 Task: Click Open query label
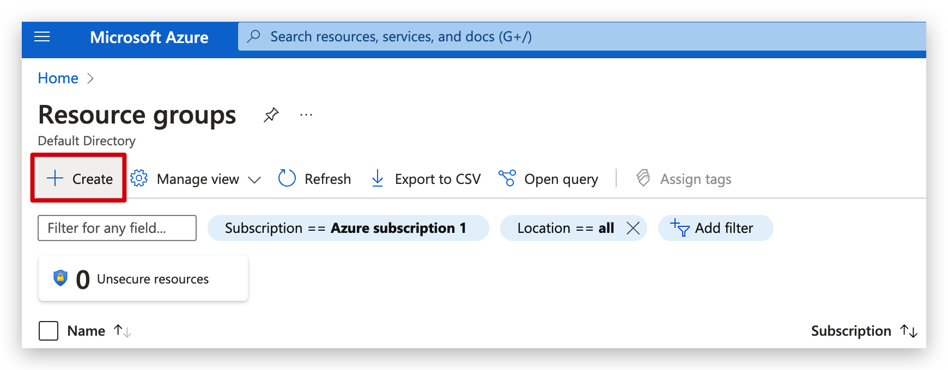561,179
